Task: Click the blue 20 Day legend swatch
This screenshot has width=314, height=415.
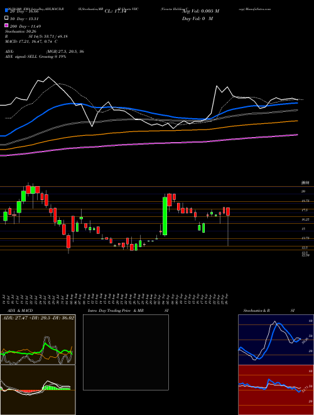Action: point(6,11)
